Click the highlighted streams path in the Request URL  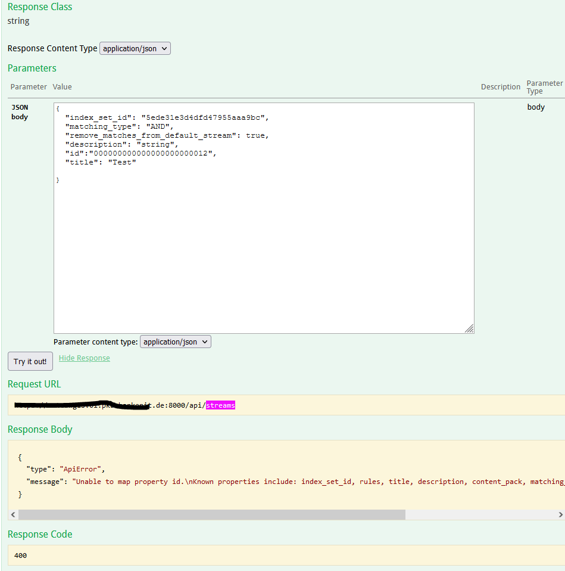pyautogui.click(x=220, y=405)
